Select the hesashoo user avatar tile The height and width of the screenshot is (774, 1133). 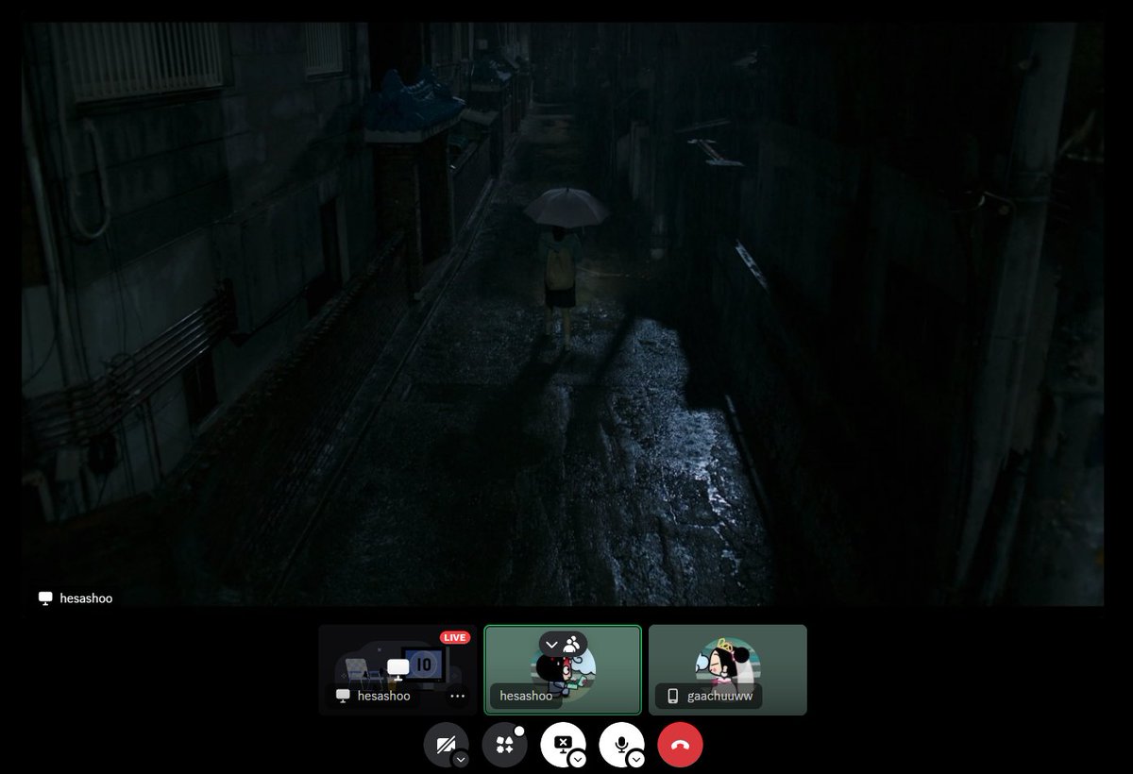click(563, 670)
